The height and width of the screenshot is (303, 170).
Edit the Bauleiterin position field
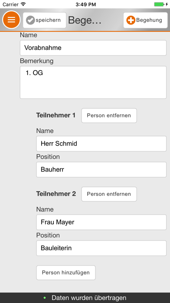point(101,248)
